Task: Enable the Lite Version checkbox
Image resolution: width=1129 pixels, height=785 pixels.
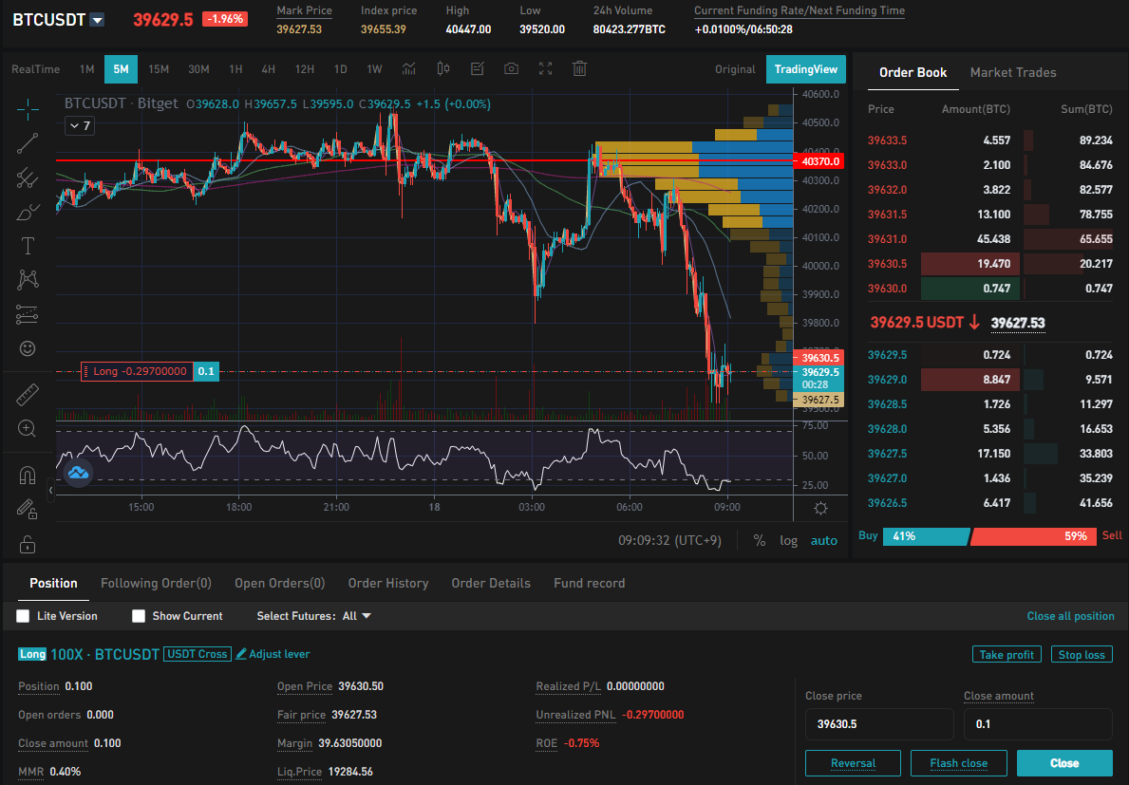Action: tap(23, 616)
